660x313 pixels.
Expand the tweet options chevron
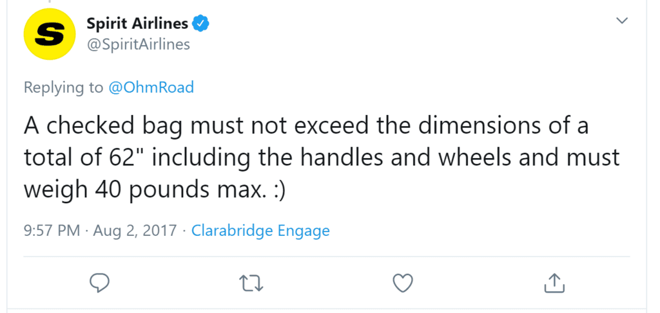pyautogui.click(x=622, y=20)
